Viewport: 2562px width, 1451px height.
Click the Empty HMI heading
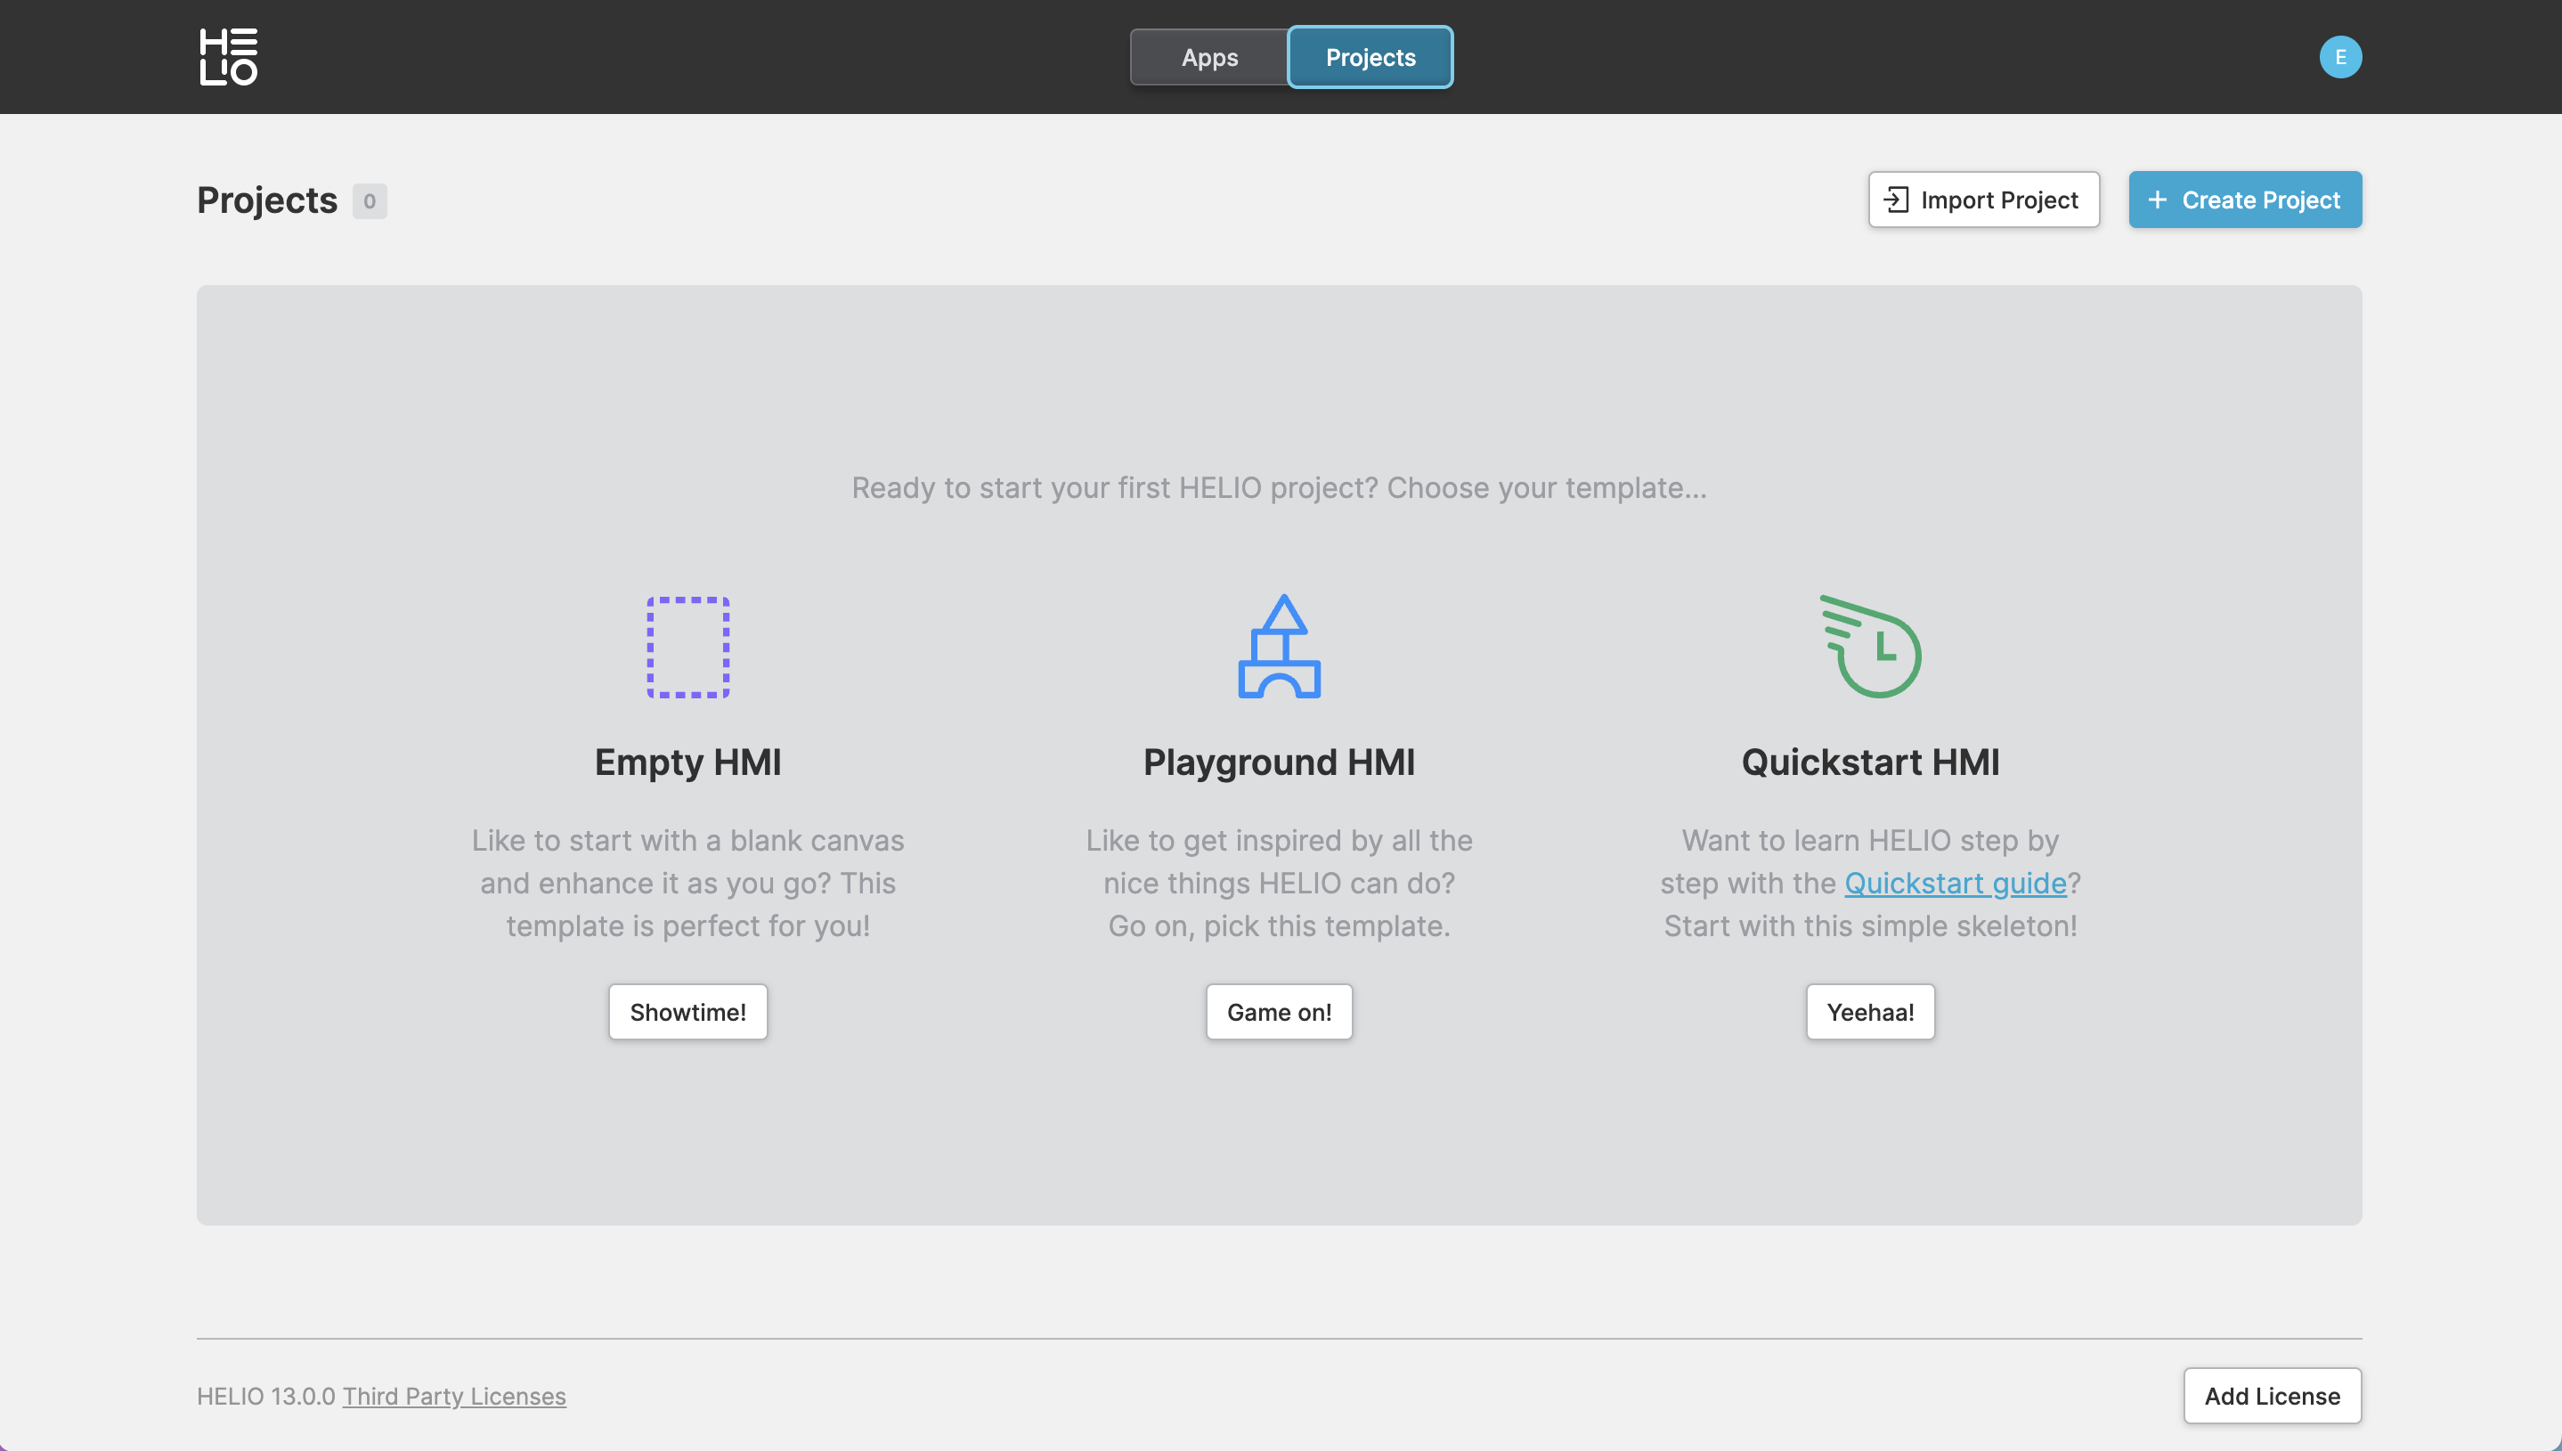click(688, 762)
